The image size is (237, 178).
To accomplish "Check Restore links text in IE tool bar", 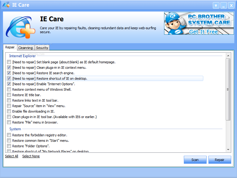I will [9, 100].
